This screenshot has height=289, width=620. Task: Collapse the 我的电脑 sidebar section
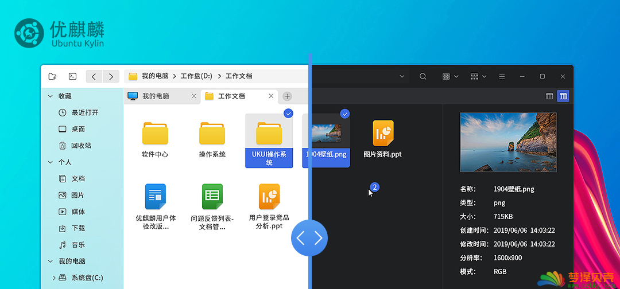(50, 261)
